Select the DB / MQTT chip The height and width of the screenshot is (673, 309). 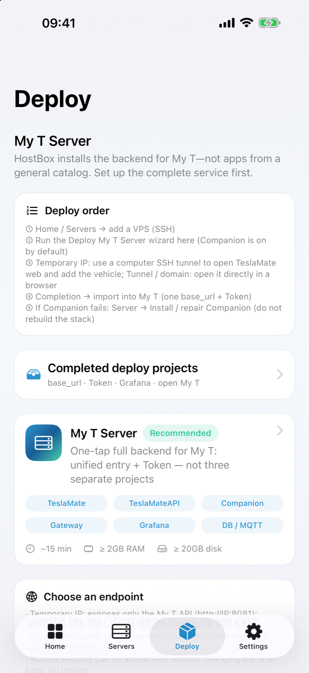(243, 525)
